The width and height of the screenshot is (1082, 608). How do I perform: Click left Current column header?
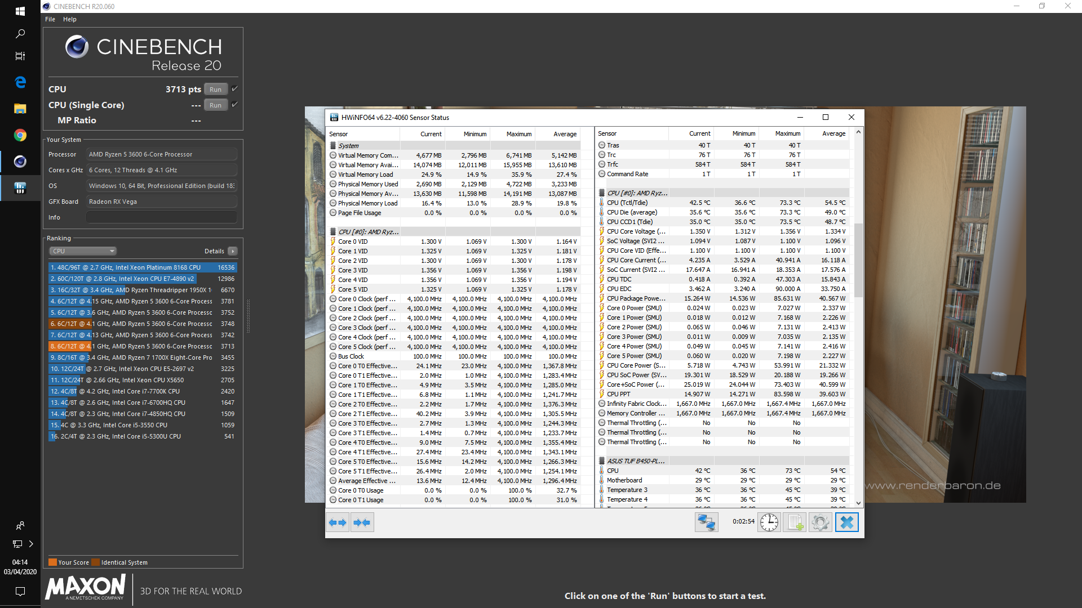point(423,134)
